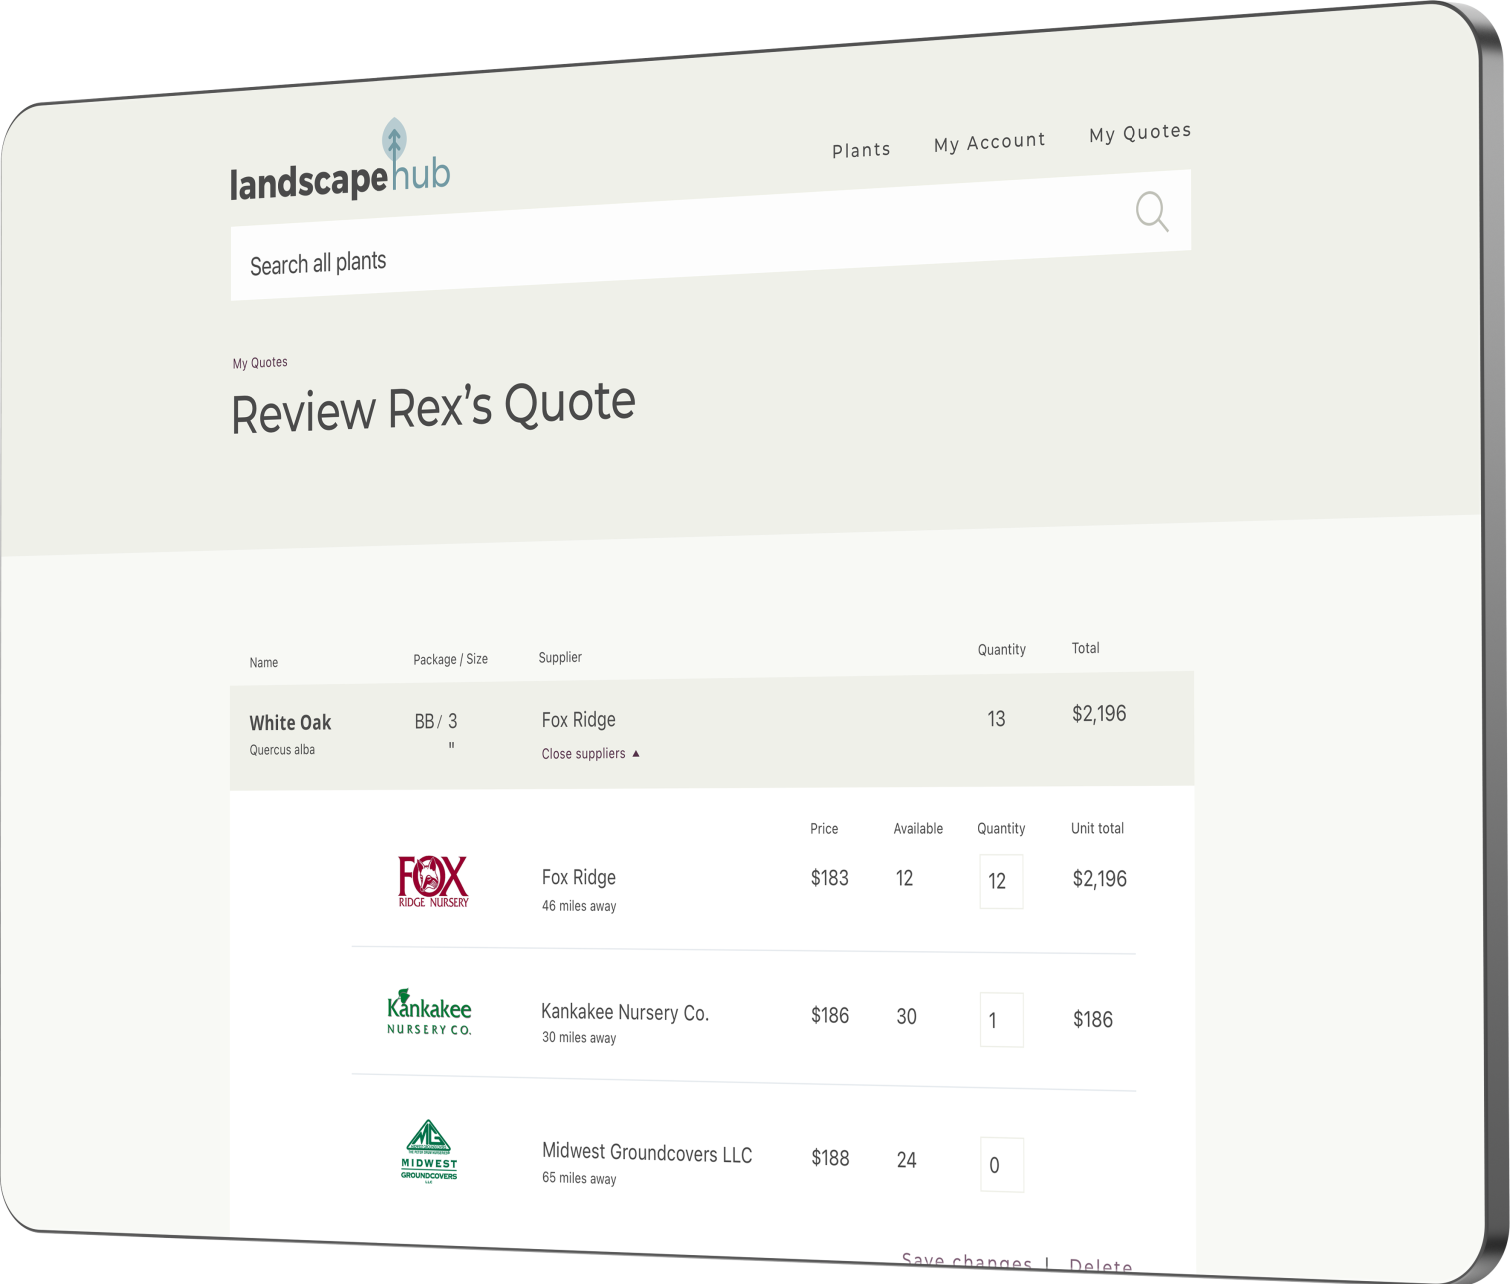
Task: Click the Kankakee Nursery Co. logo
Action: tap(429, 1013)
